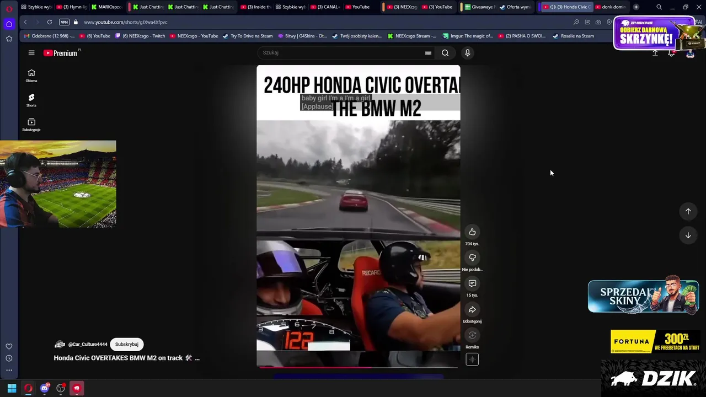The width and height of the screenshot is (706, 397).
Task: Open Shorts in YouTube sidebar
Action: 31,100
